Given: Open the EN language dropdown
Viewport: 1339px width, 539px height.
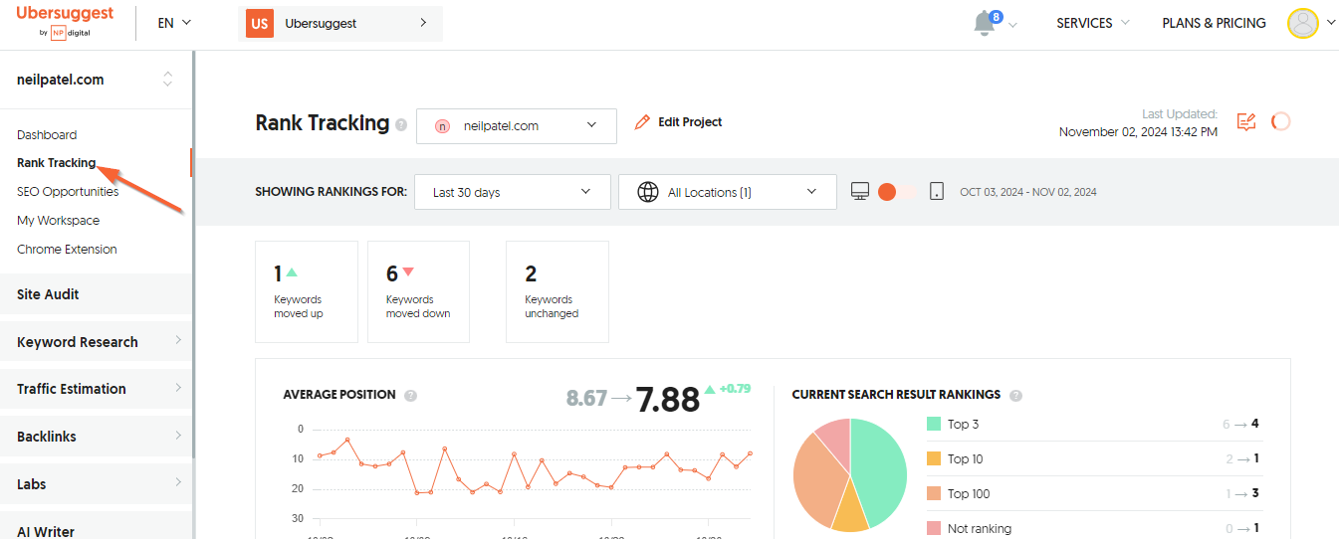Looking at the screenshot, I should [174, 22].
